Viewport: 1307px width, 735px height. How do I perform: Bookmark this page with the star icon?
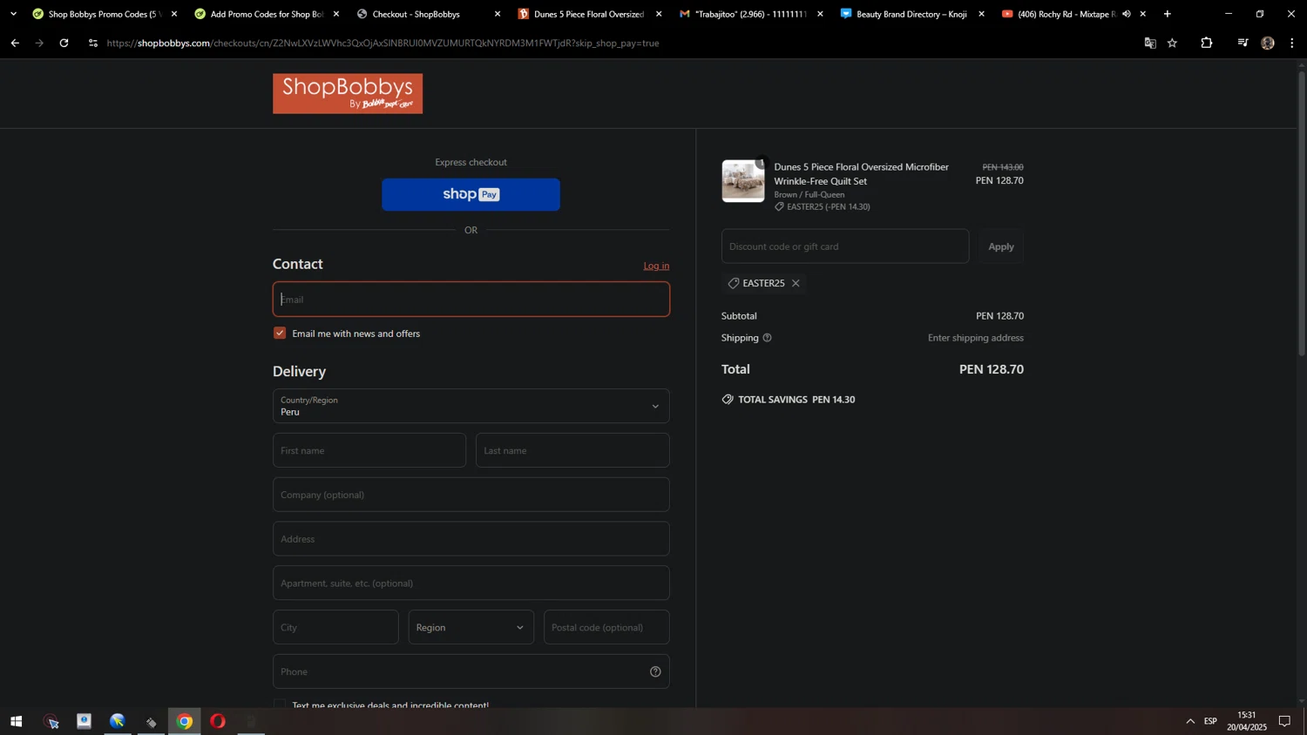click(1173, 43)
